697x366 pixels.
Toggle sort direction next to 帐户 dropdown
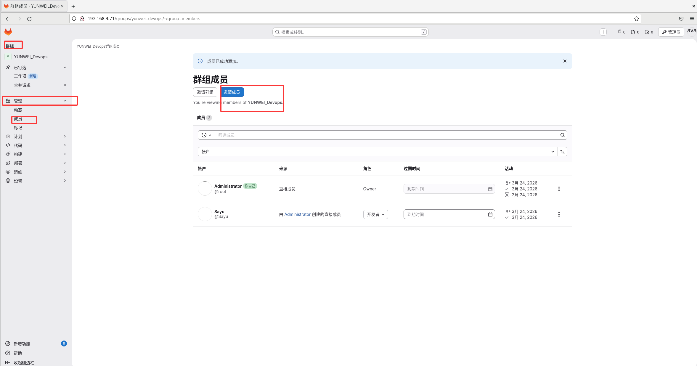tap(562, 152)
